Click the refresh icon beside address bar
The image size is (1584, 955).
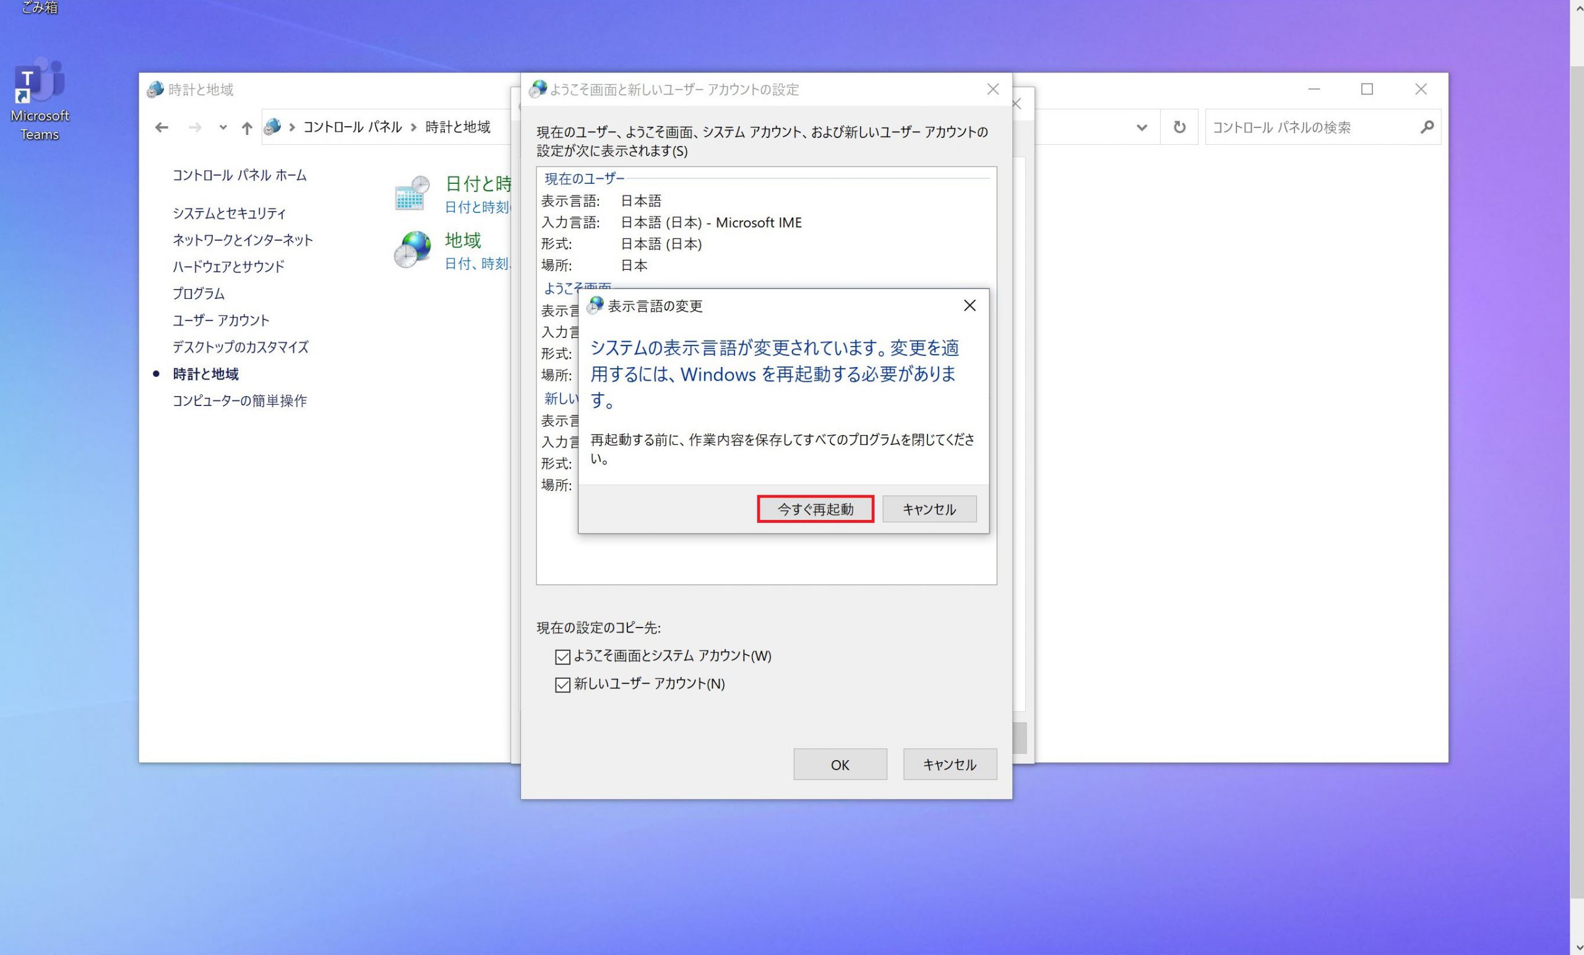pyautogui.click(x=1178, y=127)
